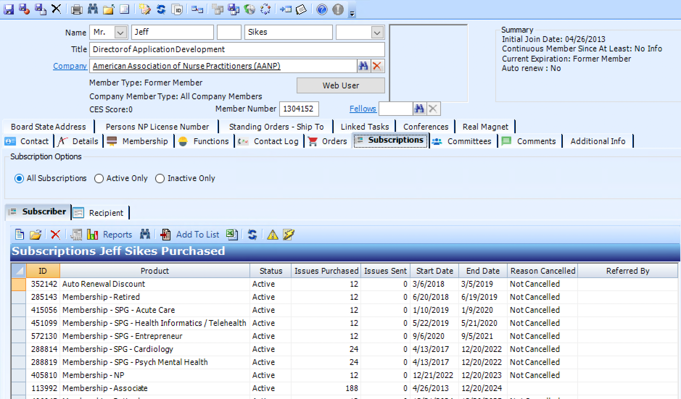Click the Save icon in top toolbar
This screenshot has height=399, width=681.
(9, 9)
